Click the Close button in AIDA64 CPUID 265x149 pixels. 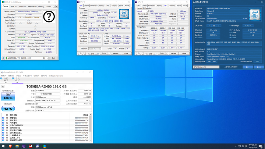pos(259,67)
